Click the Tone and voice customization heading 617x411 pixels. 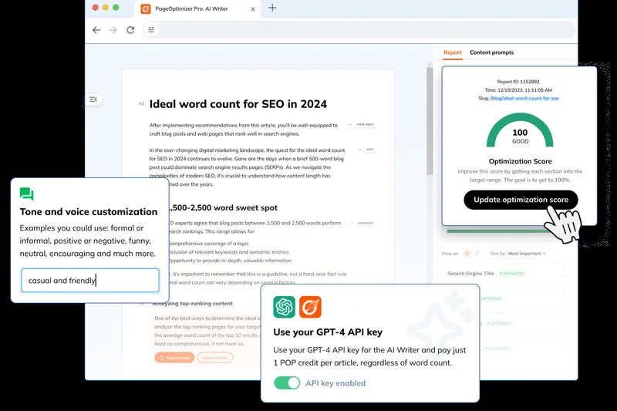tap(89, 212)
